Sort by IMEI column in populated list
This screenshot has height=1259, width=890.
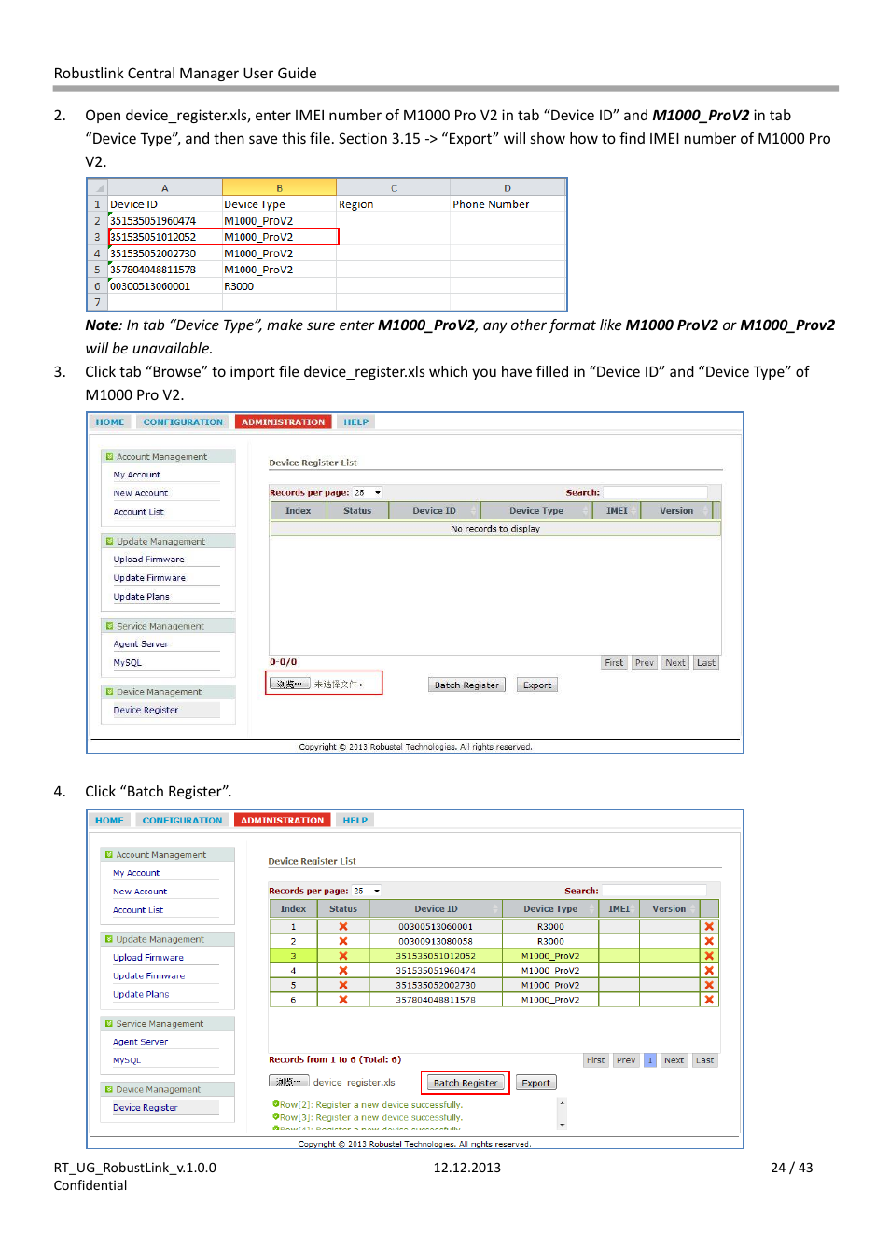click(x=619, y=908)
